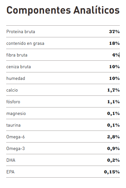Click the Componentes Analíticos heading

(63, 10)
